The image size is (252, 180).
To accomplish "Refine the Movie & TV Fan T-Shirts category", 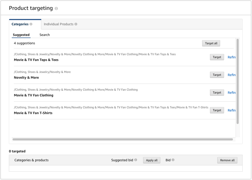I will 232,110.
